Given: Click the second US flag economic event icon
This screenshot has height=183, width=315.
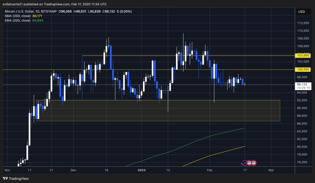Looking at the screenshot, I should pyautogui.click(x=254, y=163).
